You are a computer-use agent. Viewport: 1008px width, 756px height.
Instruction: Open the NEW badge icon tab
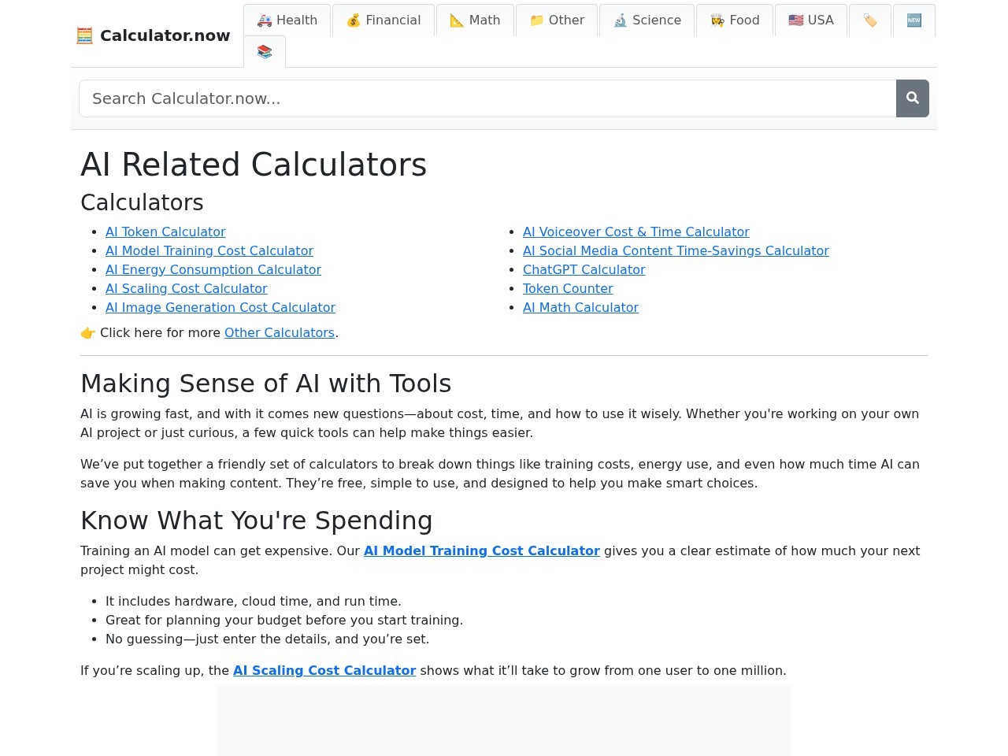913,20
